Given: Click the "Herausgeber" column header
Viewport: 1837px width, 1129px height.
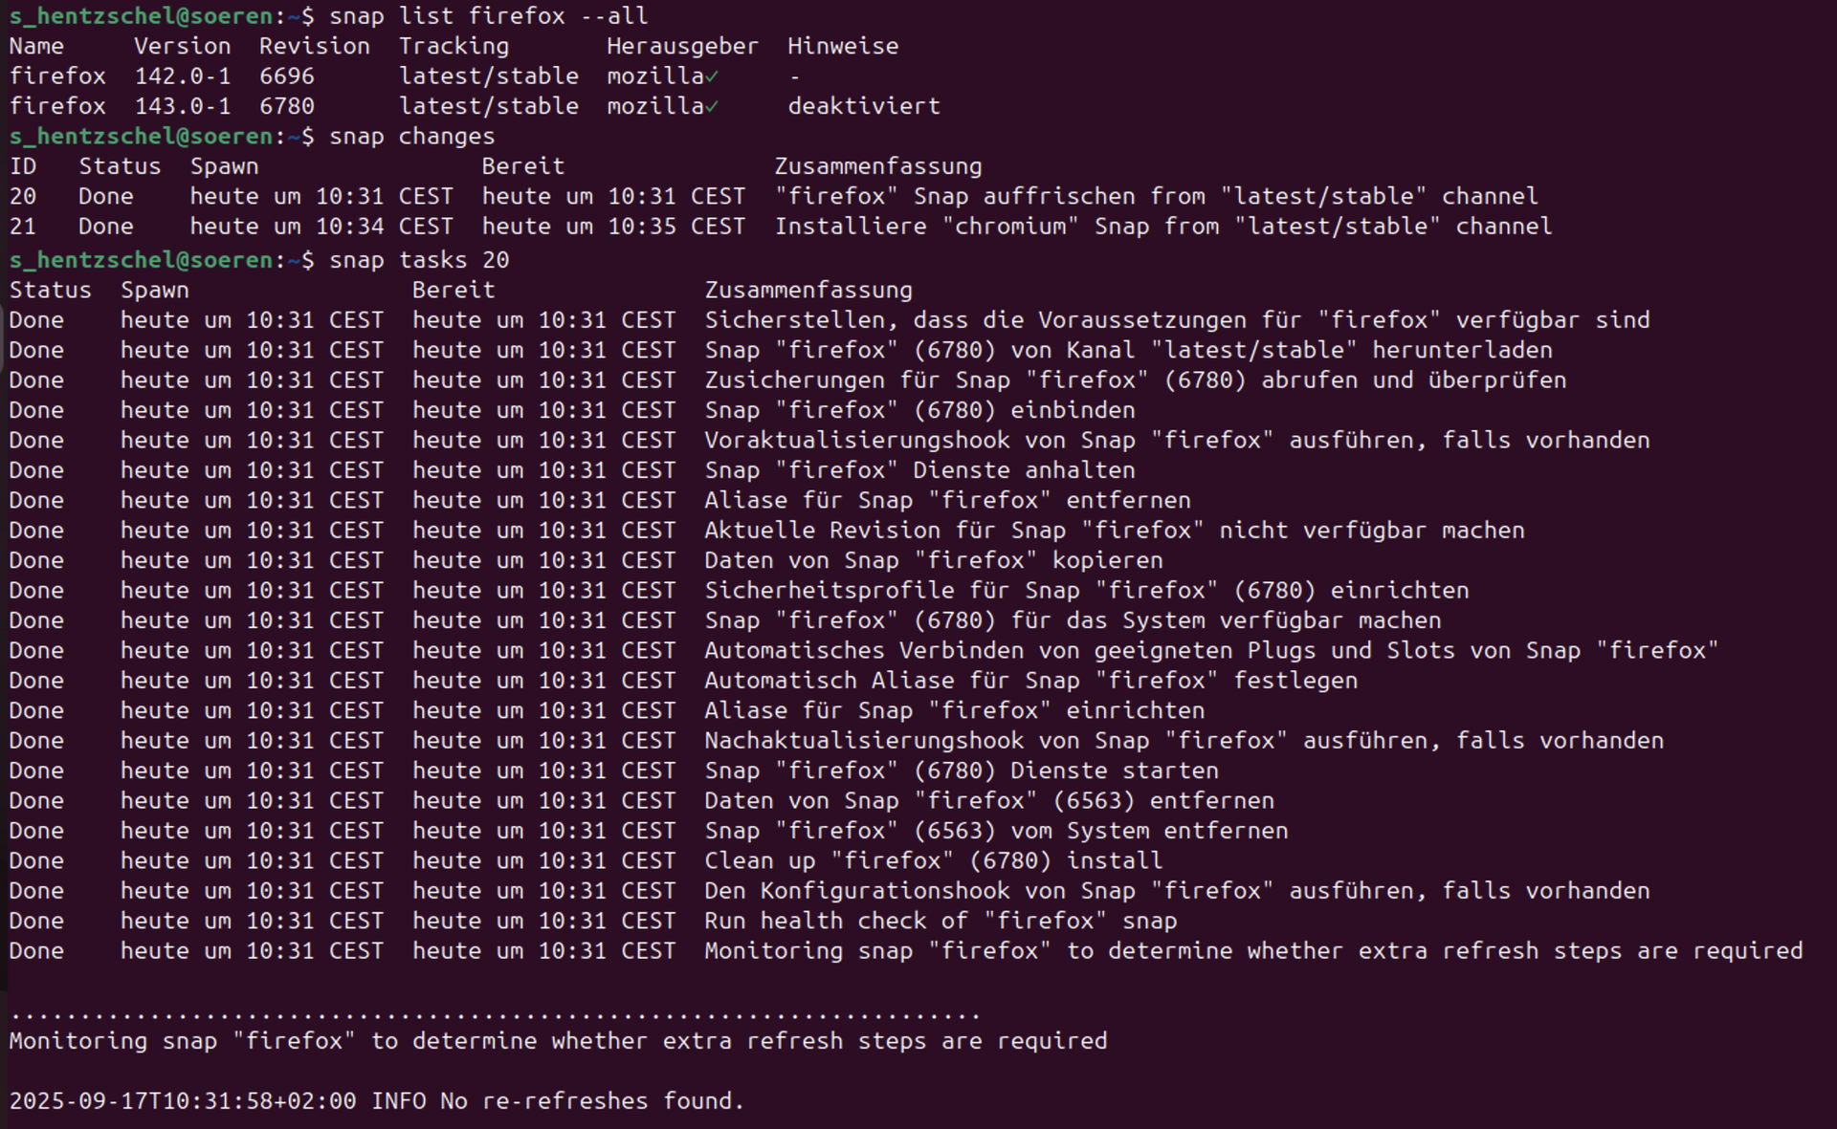Looking at the screenshot, I should tap(681, 46).
